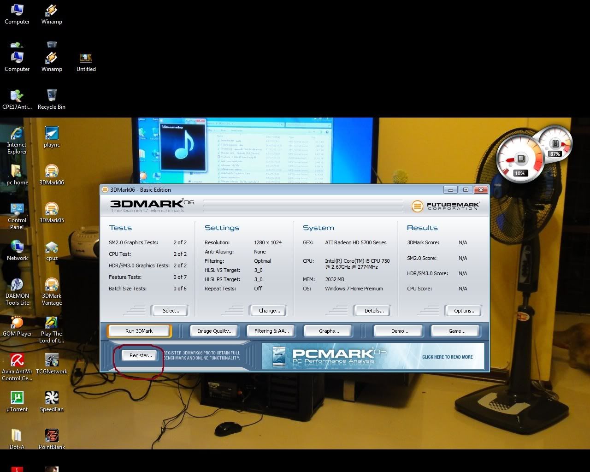Open Image Quality... tool

point(215,331)
